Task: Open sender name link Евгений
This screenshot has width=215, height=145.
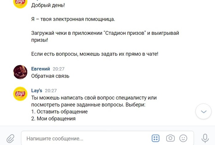Action: tap(41, 69)
